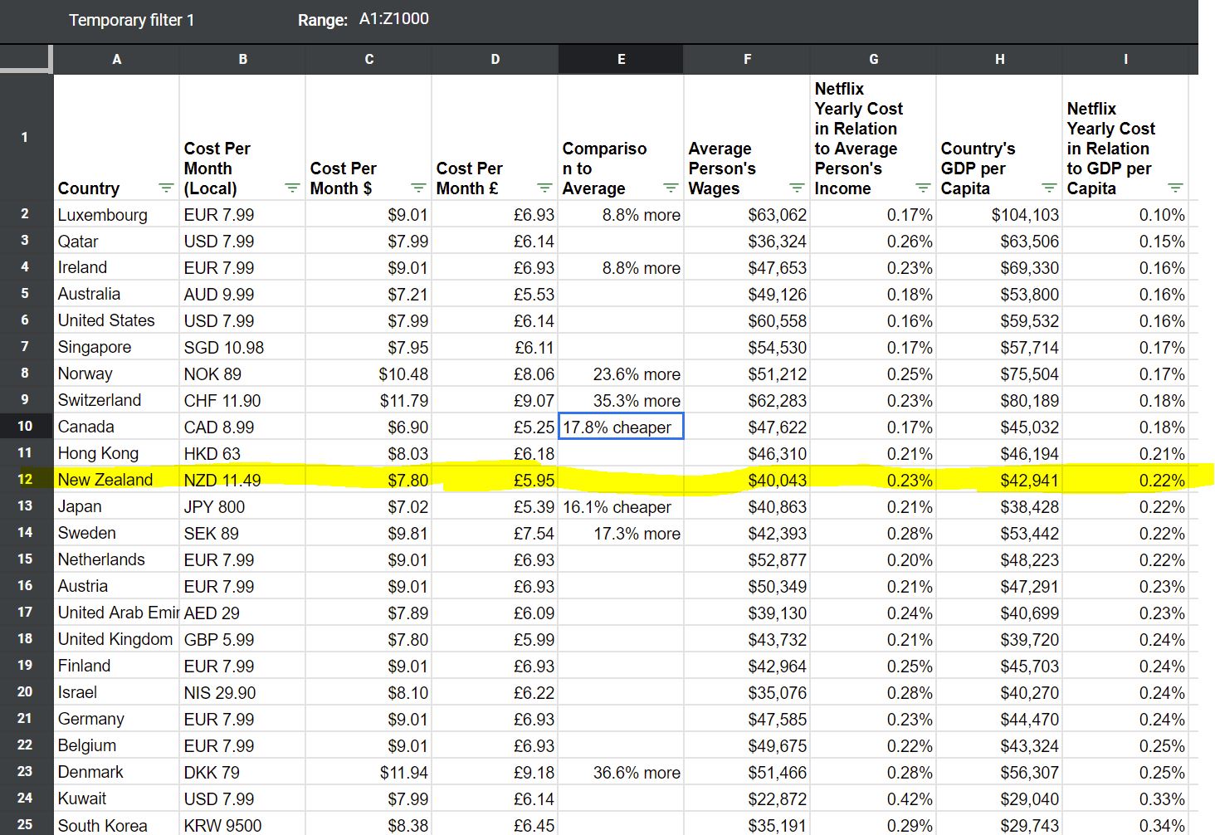
Task: Open the Country column filter icon
Action: coord(166,188)
